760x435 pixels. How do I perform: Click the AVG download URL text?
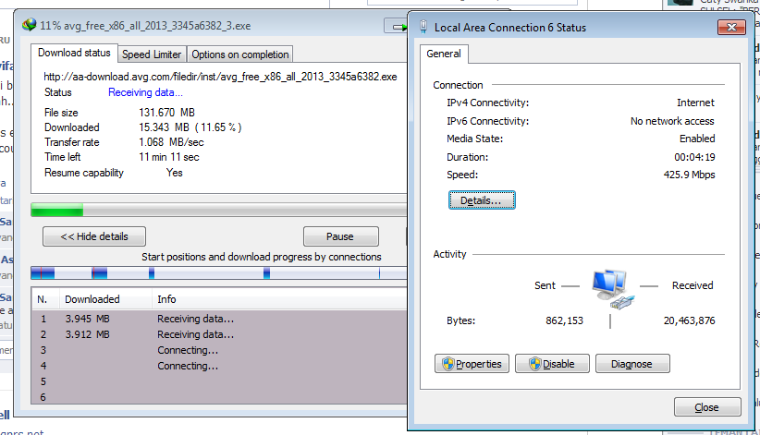(220, 77)
